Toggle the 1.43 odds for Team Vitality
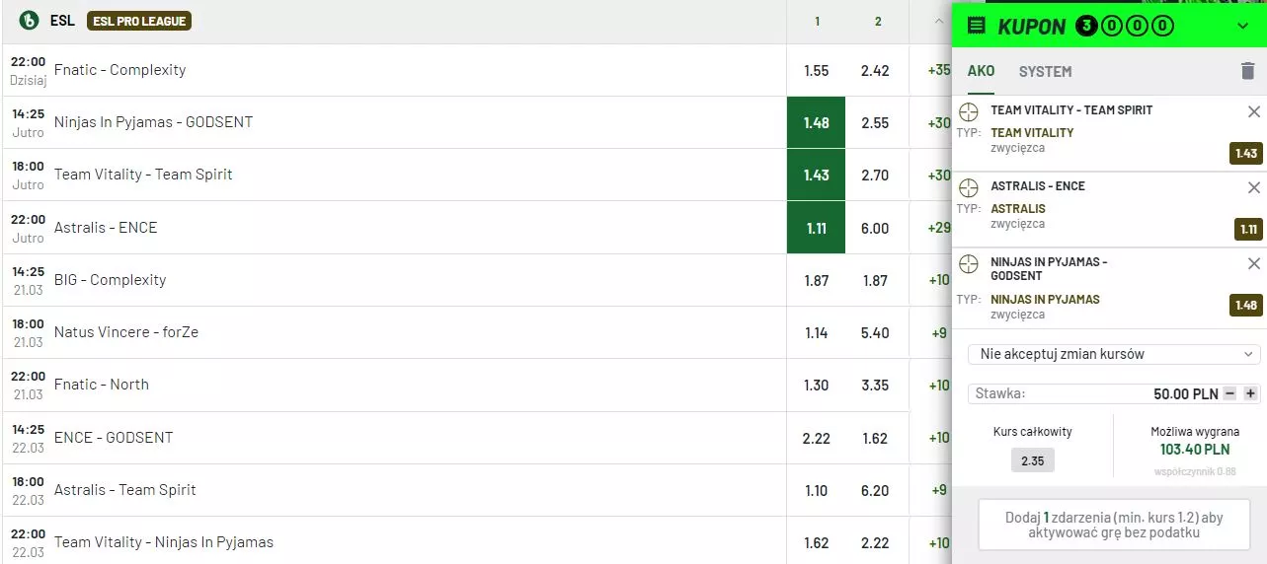Screen dimensions: 1267x564 817,175
